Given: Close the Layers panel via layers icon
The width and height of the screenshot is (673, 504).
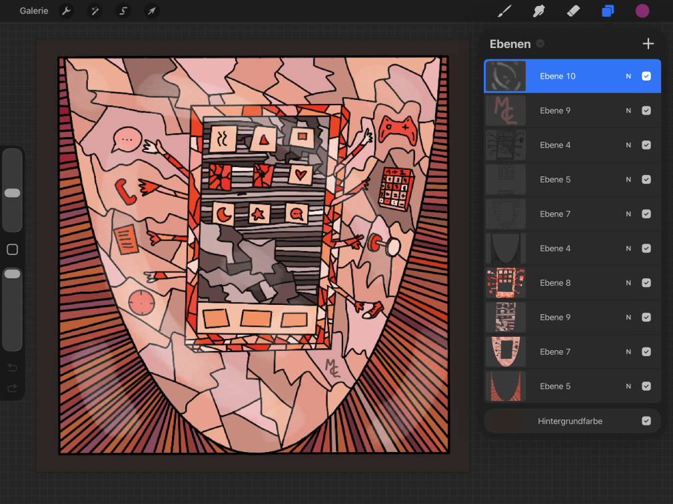Looking at the screenshot, I should click(608, 11).
